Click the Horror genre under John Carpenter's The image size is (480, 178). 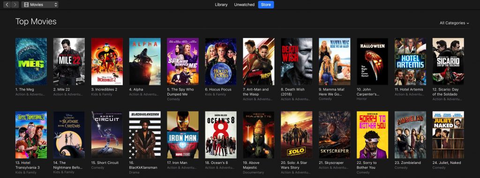pyautogui.click(x=361, y=99)
